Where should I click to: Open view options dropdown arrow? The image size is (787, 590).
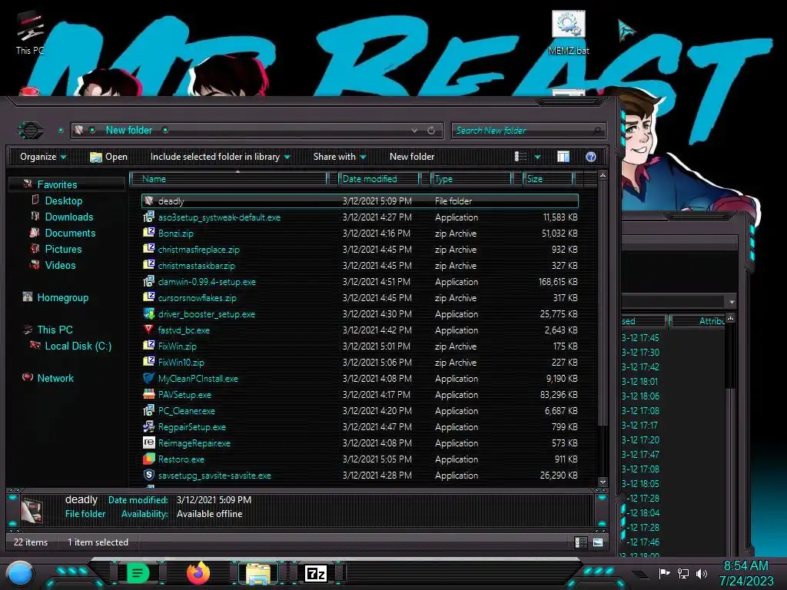coord(537,157)
